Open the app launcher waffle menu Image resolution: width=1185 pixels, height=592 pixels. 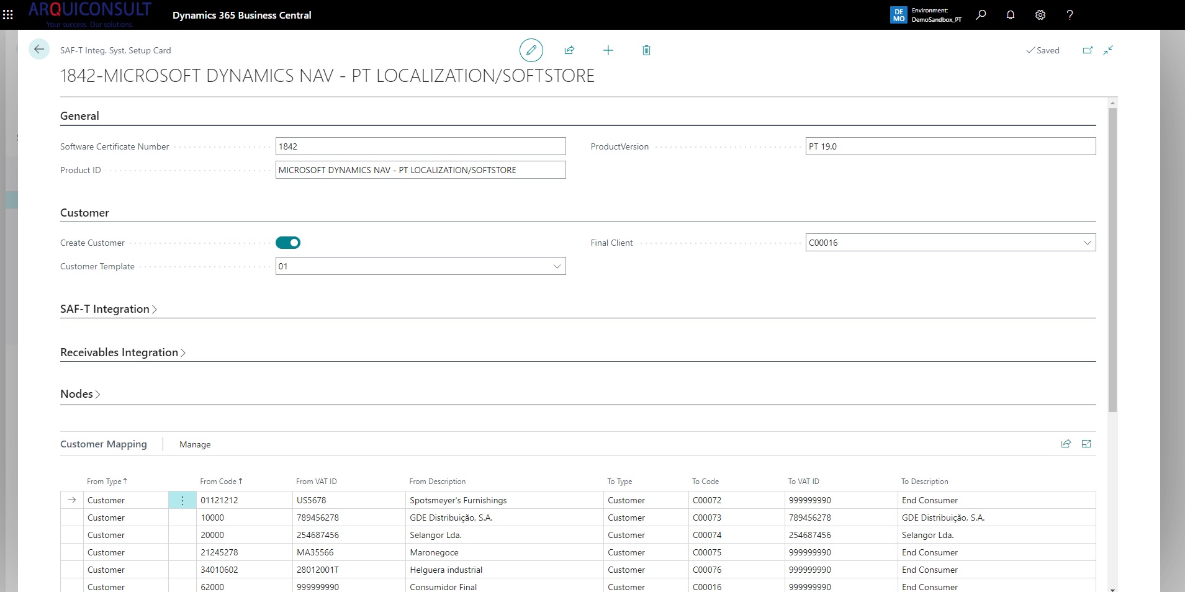pos(8,14)
